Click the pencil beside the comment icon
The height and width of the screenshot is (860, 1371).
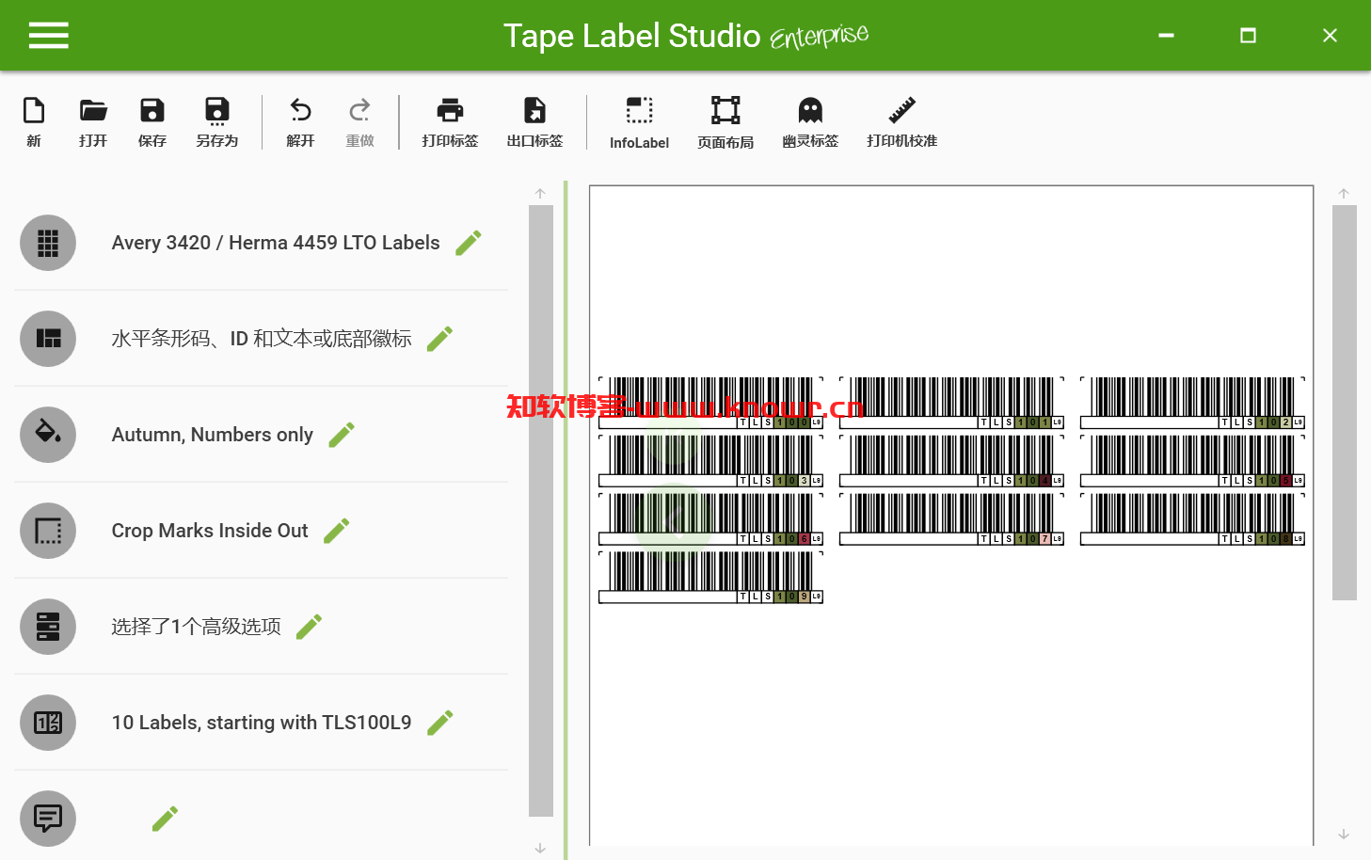tap(166, 819)
